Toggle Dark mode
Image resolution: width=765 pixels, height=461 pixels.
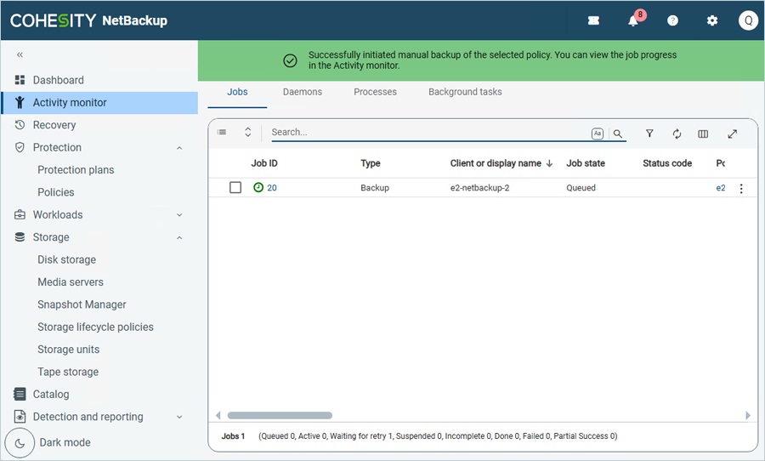20,443
